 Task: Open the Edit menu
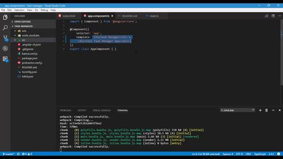click(x=10, y=10)
